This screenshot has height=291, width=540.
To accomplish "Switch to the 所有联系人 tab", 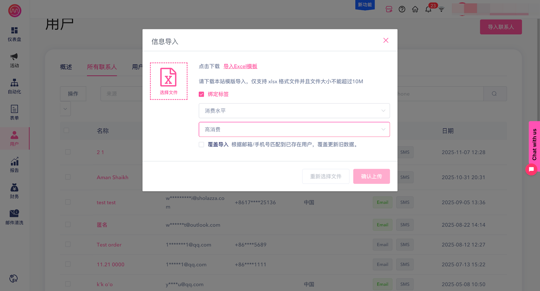I will pos(102,67).
